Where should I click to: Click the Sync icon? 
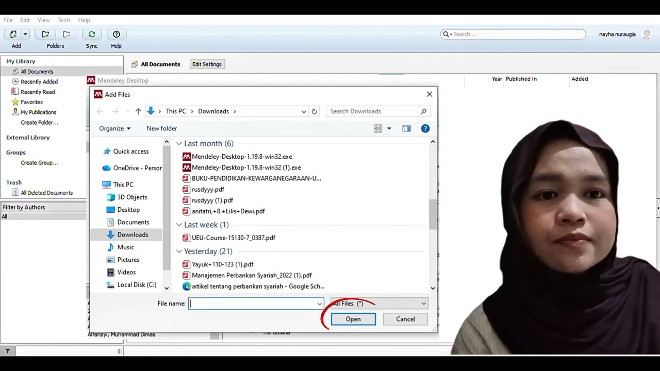point(92,34)
